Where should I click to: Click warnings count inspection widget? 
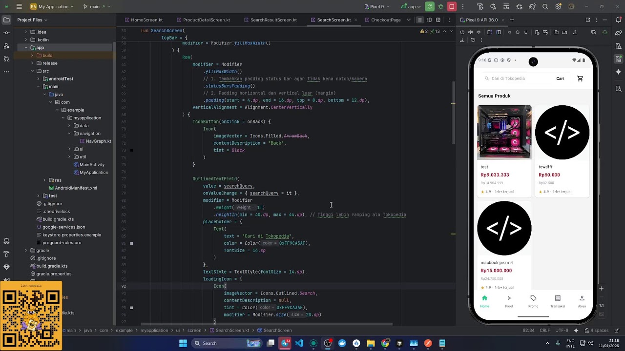click(424, 31)
